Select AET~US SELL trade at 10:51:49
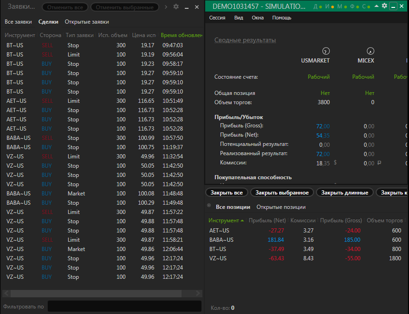The width and height of the screenshot is (409, 314). coord(103,101)
